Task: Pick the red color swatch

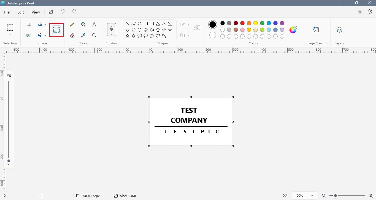Action: pyautogui.click(x=242, y=23)
